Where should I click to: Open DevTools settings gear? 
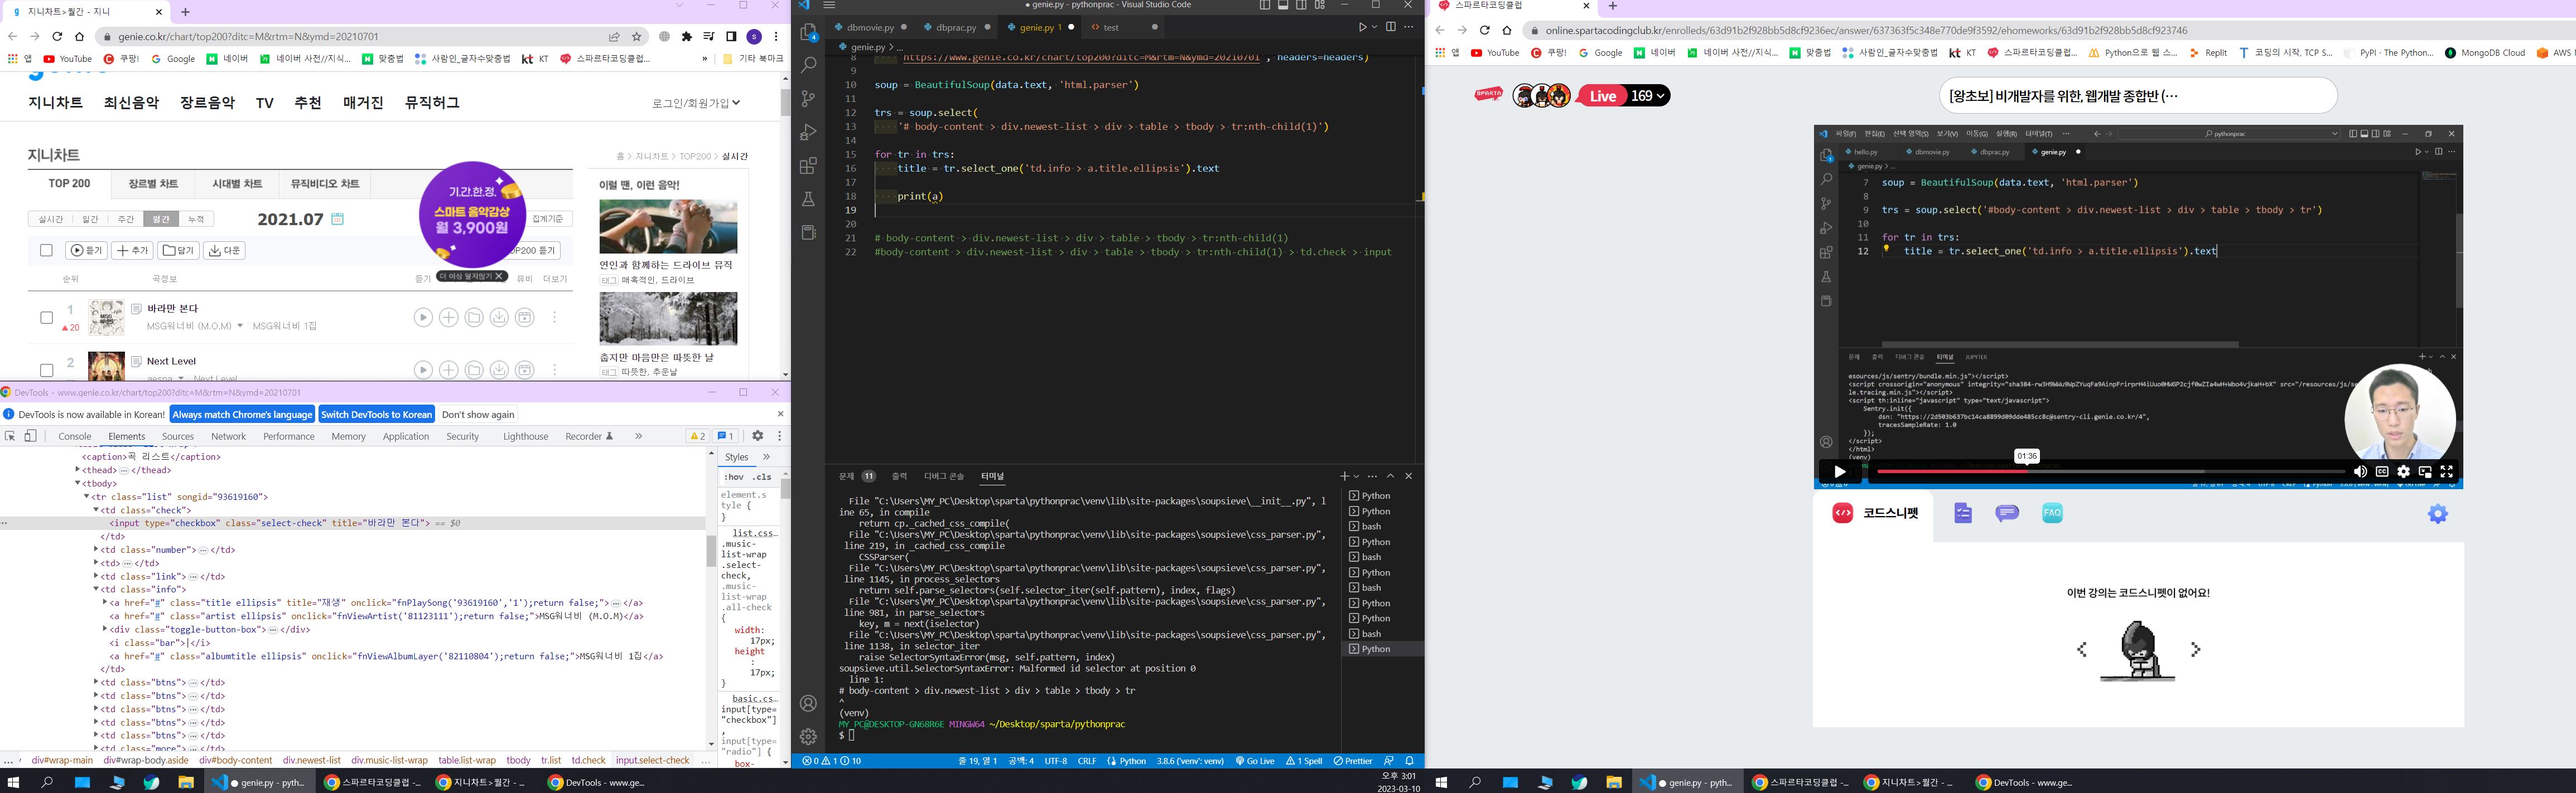click(x=758, y=436)
